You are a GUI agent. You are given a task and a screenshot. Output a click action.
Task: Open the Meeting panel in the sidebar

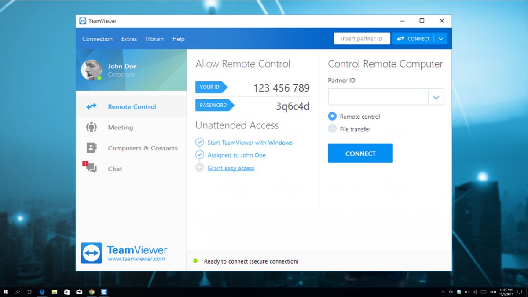coord(120,127)
